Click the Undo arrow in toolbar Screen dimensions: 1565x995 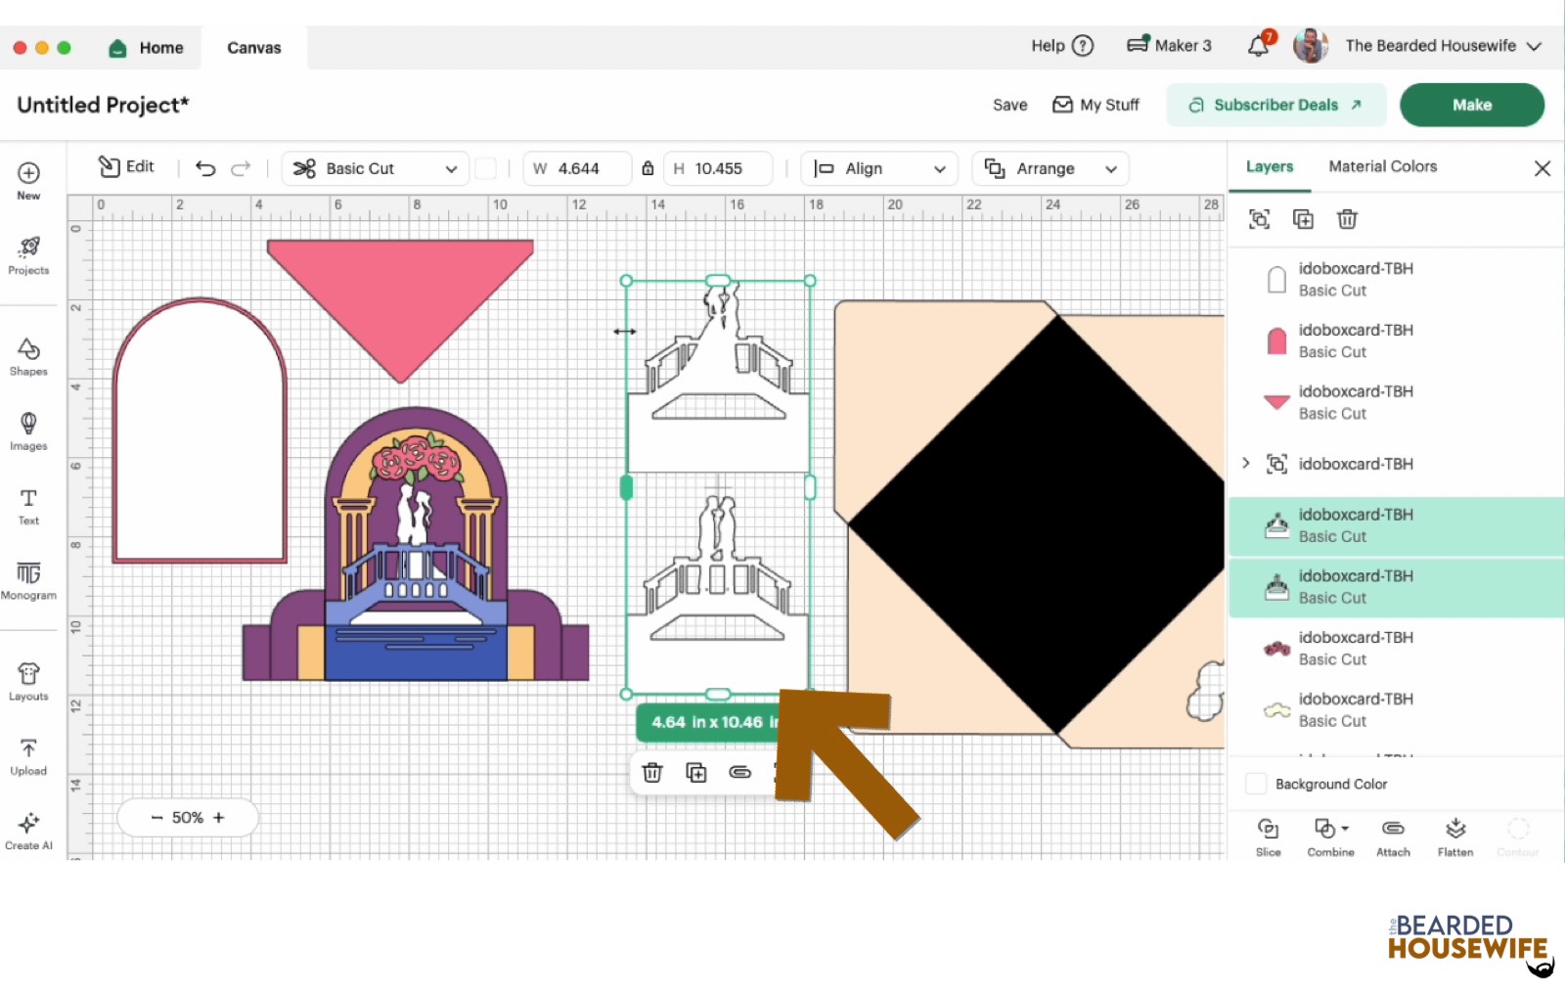coord(205,168)
